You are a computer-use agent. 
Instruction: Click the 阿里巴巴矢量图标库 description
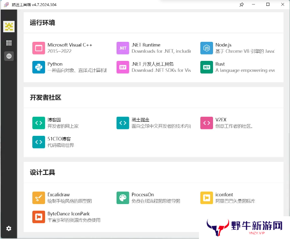pos(235,201)
